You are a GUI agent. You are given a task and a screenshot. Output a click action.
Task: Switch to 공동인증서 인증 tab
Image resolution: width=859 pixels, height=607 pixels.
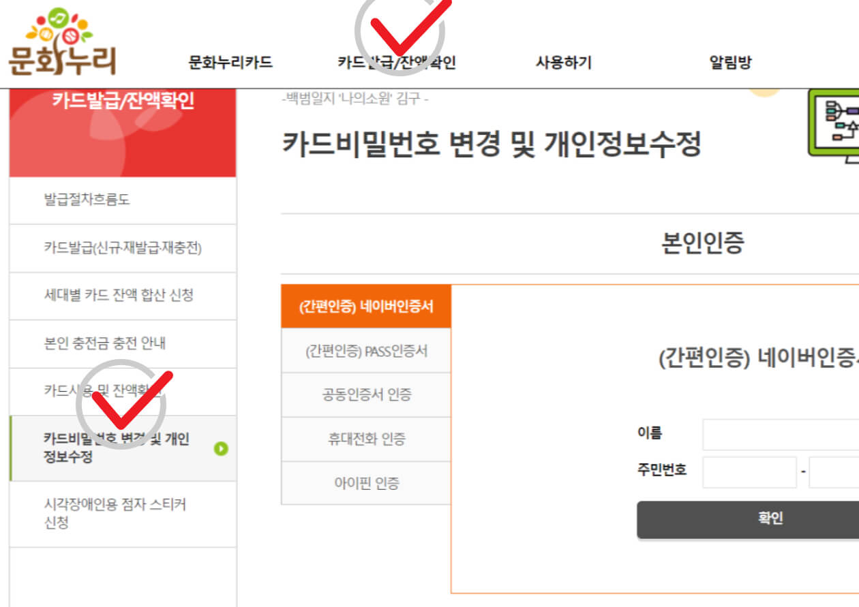(x=366, y=395)
